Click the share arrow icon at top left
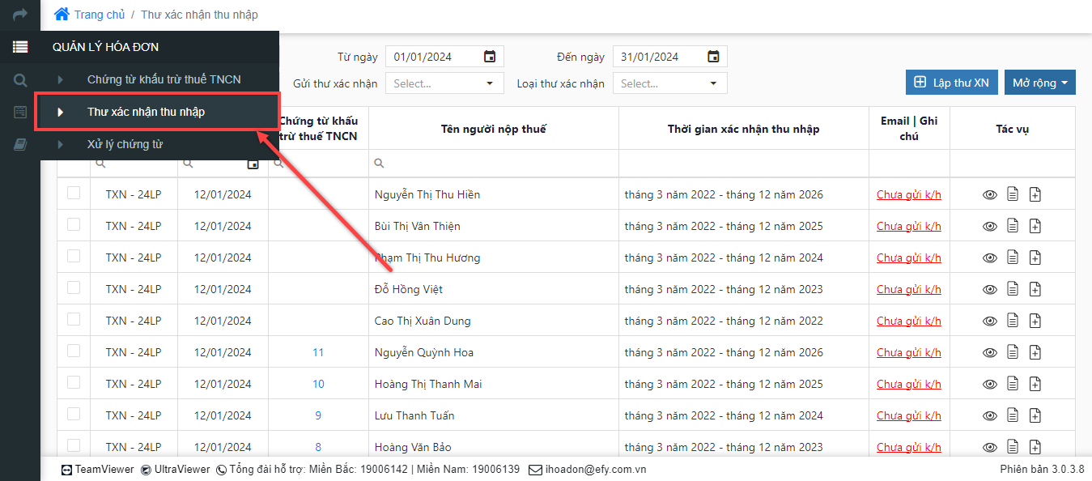This screenshot has height=481, width=1092. point(20,15)
